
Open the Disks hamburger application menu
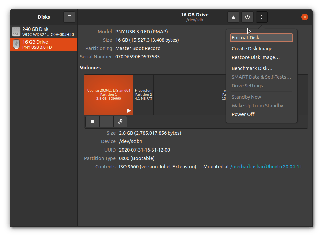(x=69, y=17)
